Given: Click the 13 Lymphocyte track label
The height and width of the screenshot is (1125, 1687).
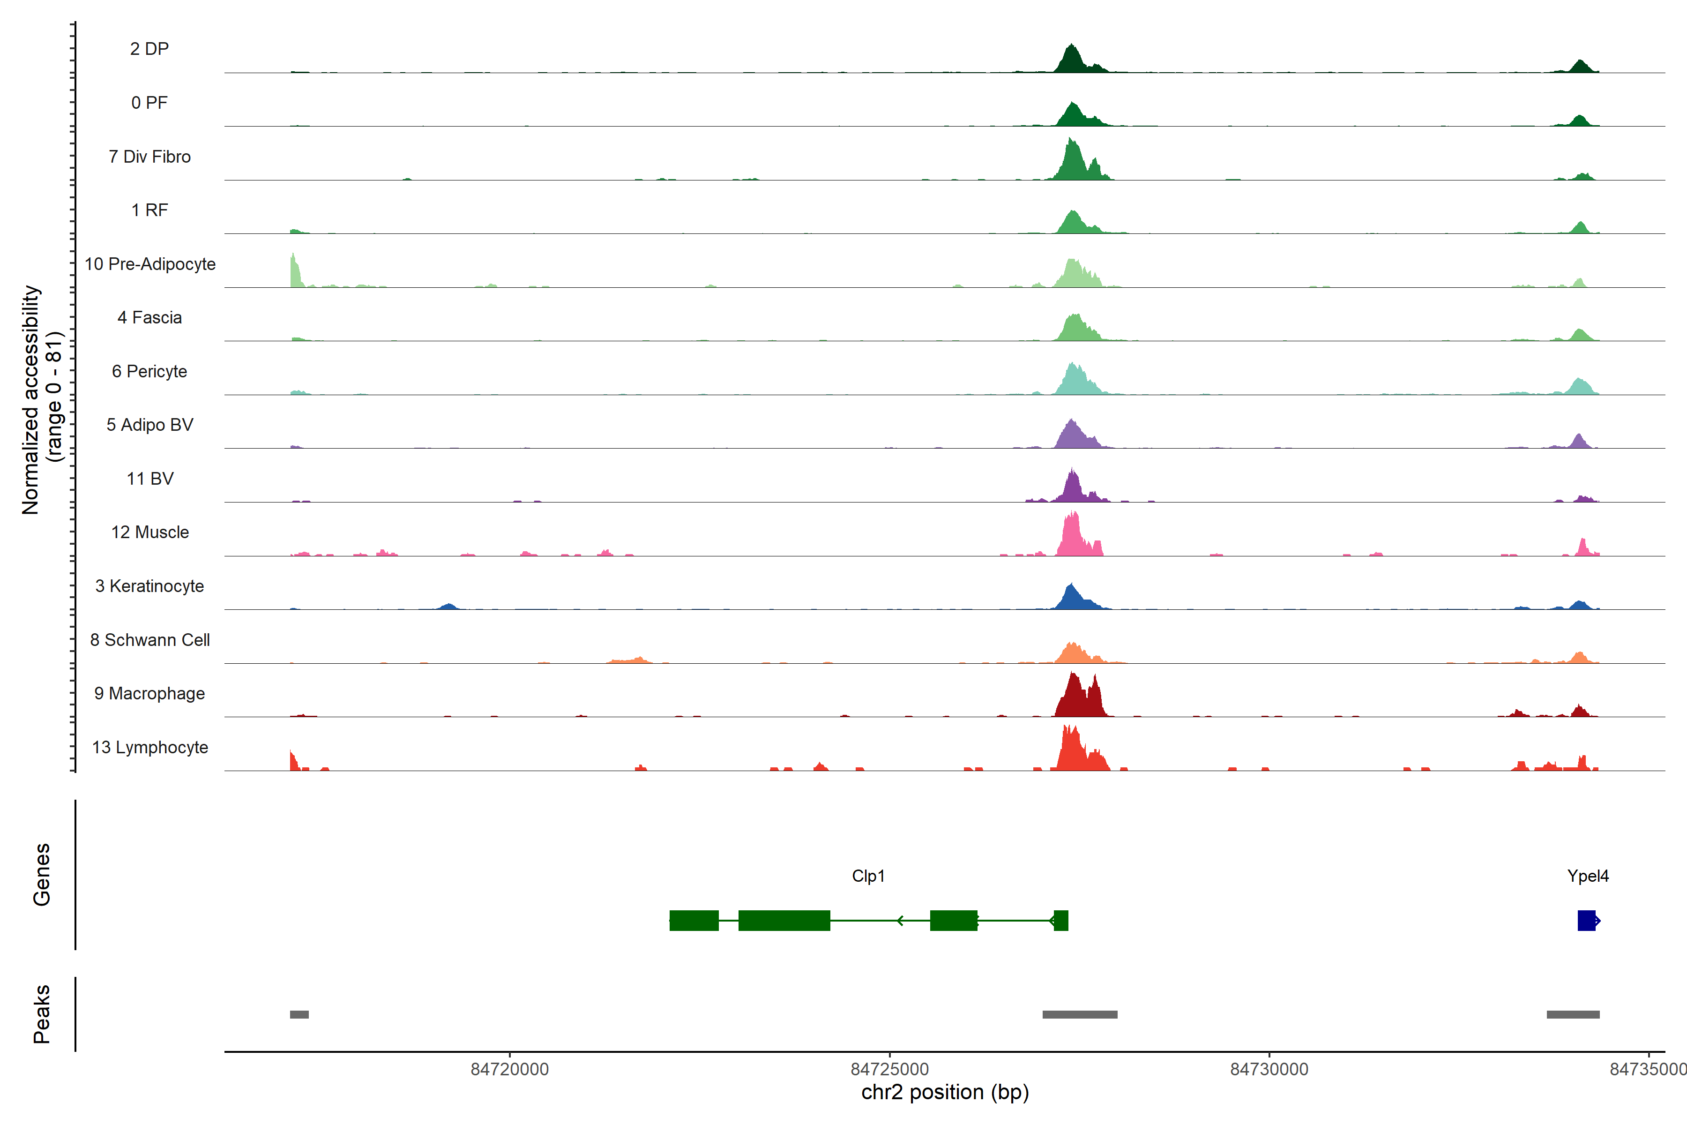Looking at the screenshot, I should point(150,747).
